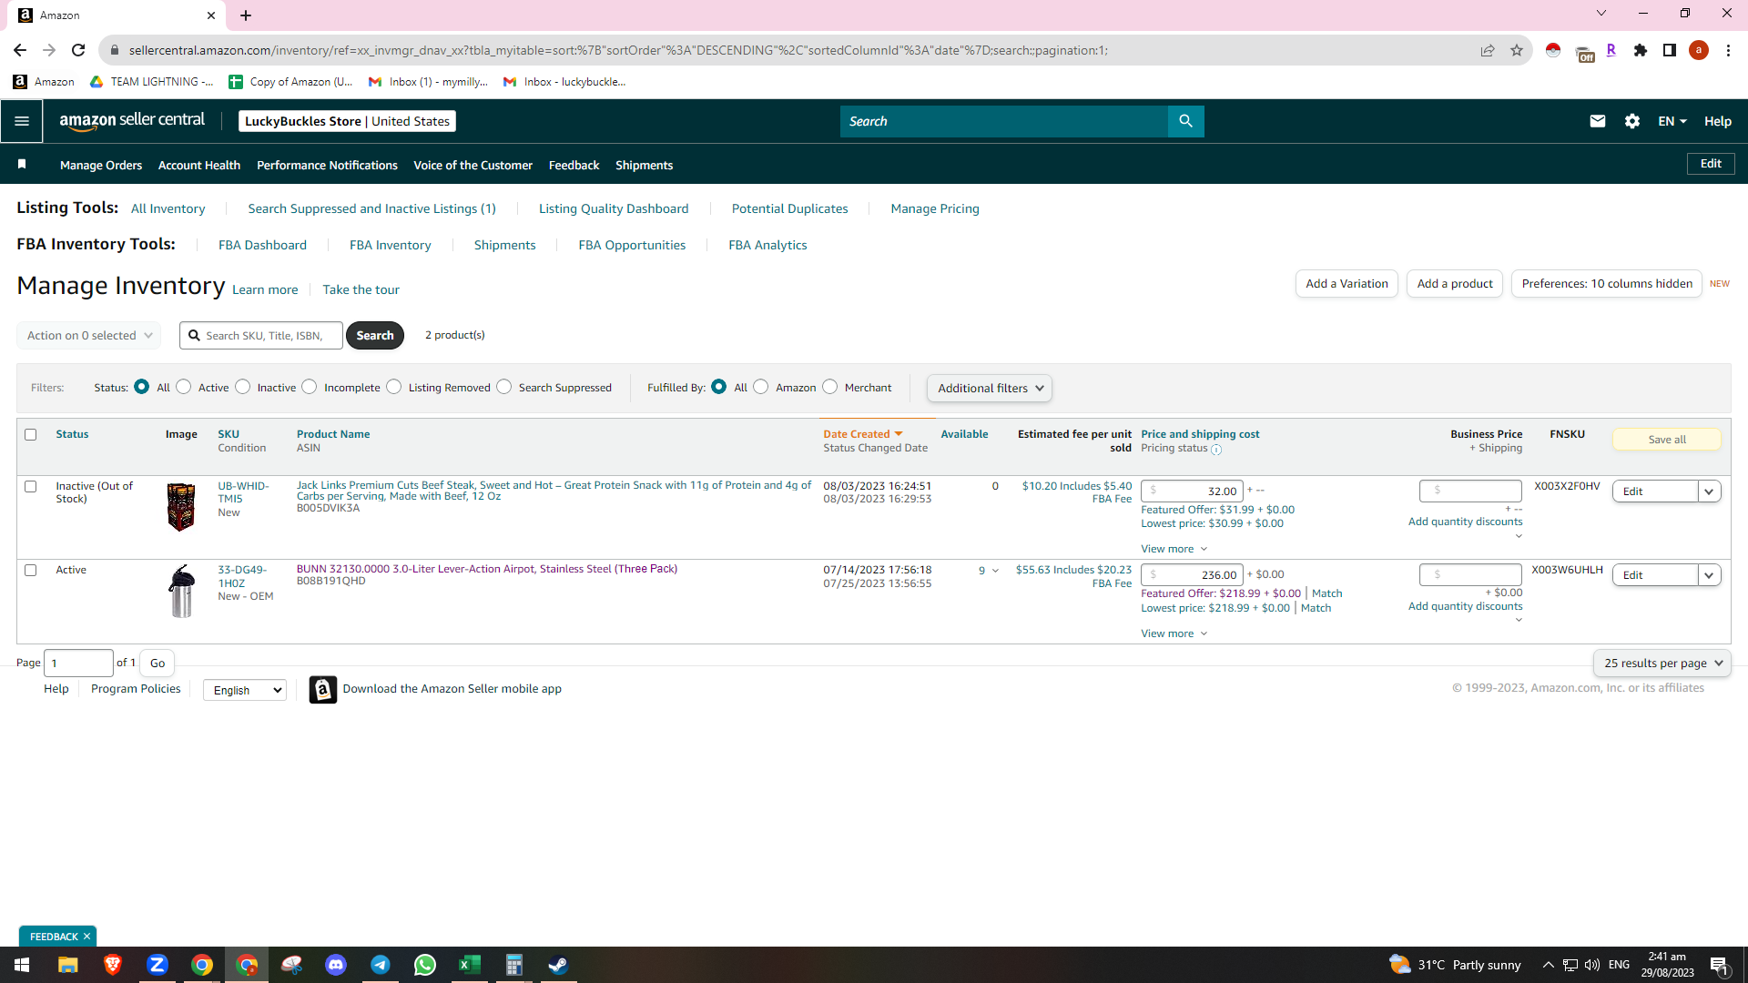1748x983 pixels.
Task: Open Preferences: 10 columns hidden
Action: [1607, 283]
